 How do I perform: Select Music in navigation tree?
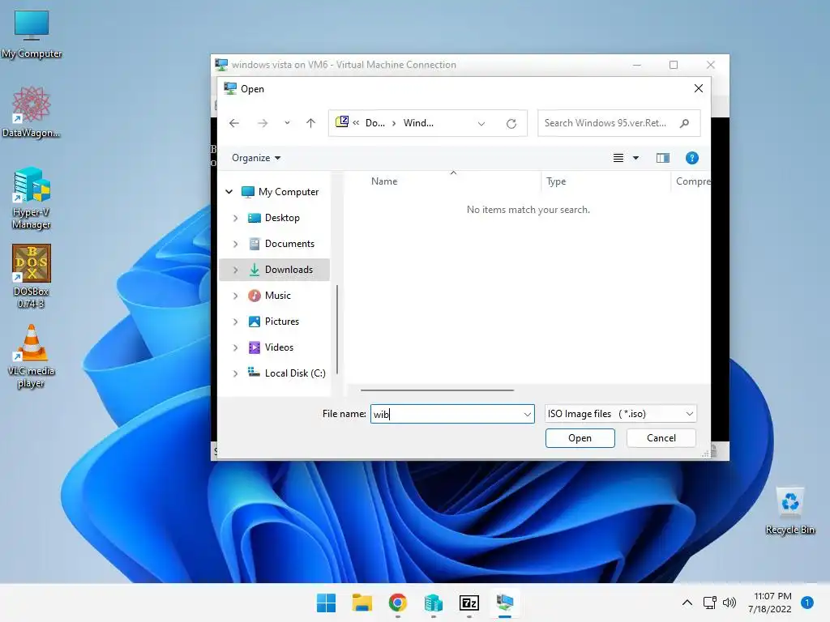pyautogui.click(x=269, y=296)
